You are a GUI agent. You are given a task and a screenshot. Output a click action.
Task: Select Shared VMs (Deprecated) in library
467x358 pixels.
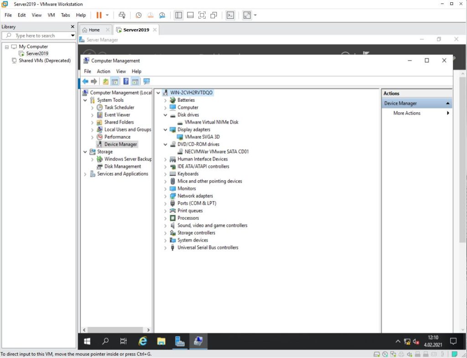tap(45, 61)
